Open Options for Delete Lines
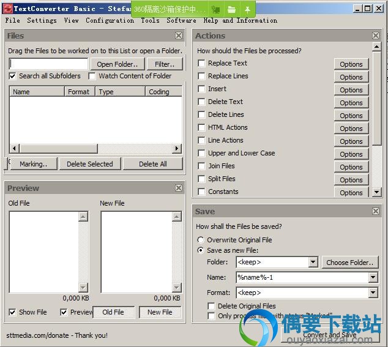The height and width of the screenshot is (347, 388). 351,116
